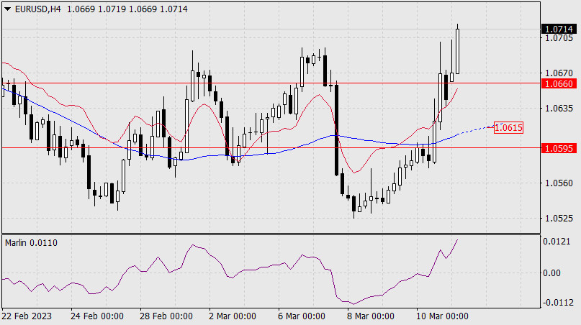The width and height of the screenshot is (581, 325).
Task: Click the Marlin 0.0110 indicator label
Action: [31, 242]
